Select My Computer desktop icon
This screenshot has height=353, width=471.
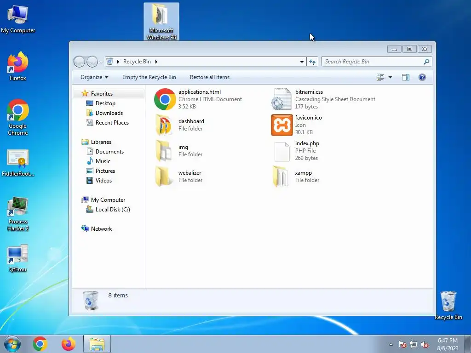coord(18,18)
